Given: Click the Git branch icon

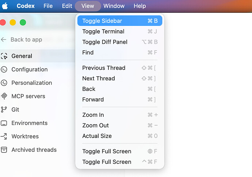Looking at the screenshot, I should 4,109.
